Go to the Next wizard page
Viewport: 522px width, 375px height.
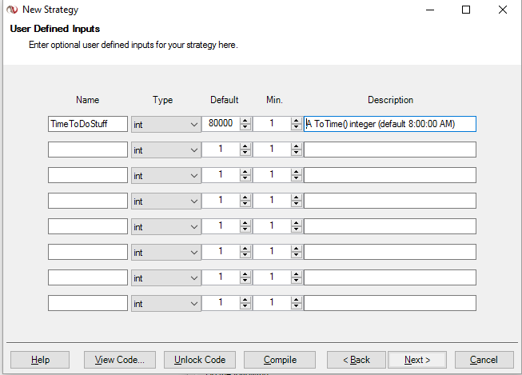pyautogui.click(x=417, y=360)
